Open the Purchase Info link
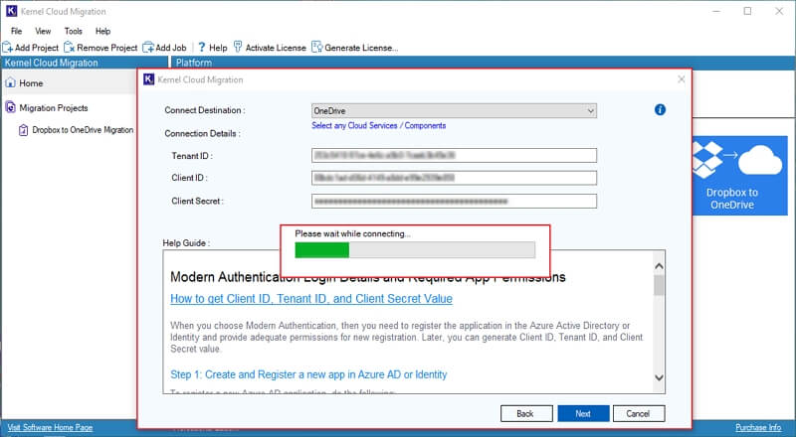 pos(758,427)
